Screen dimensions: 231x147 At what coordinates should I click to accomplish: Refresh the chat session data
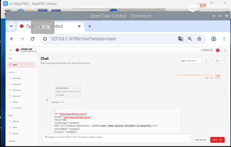[x=206, y=61]
